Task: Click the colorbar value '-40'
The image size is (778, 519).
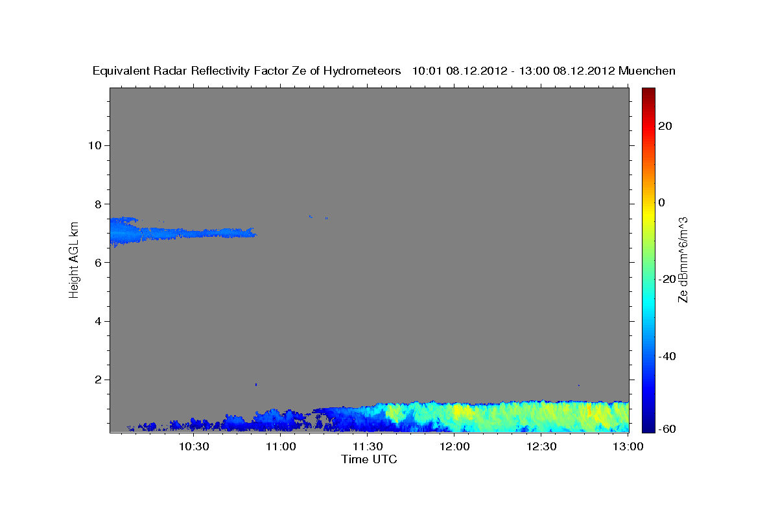Action: pyautogui.click(x=666, y=356)
